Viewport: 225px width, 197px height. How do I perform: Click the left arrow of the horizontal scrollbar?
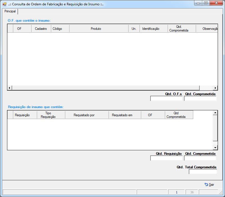[10, 88]
